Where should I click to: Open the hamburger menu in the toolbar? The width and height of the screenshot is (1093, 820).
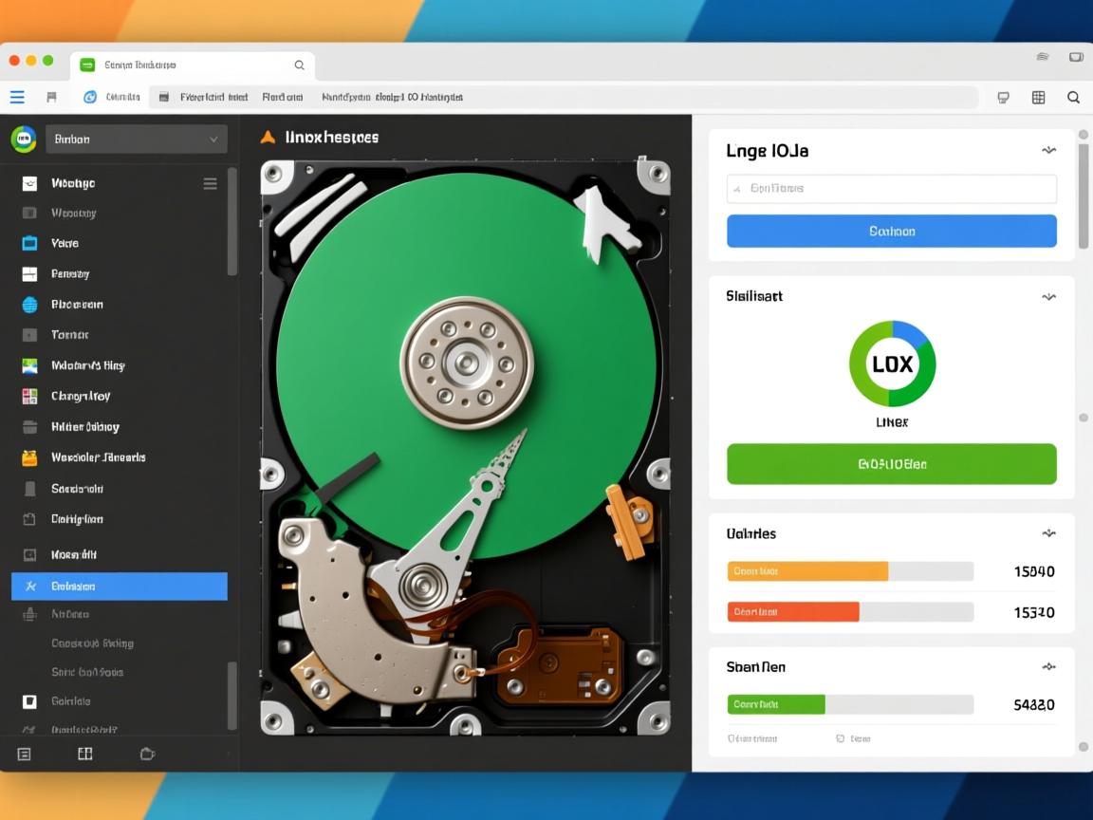pyautogui.click(x=17, y=97)
